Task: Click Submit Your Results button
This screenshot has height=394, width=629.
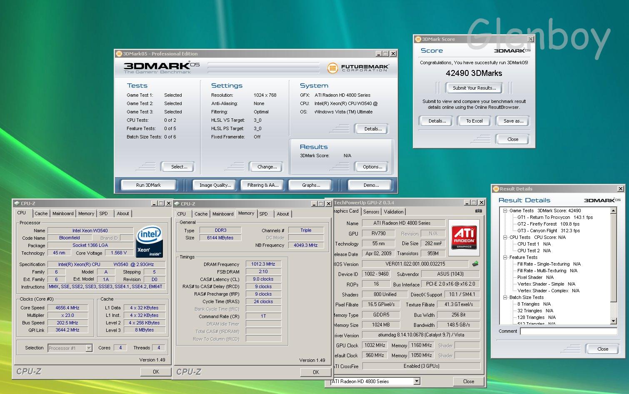Action: [474, 88]
